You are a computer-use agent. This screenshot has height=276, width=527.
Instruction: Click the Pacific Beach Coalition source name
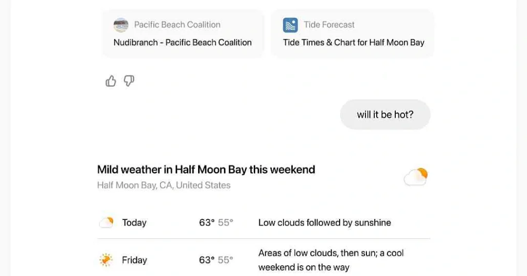coord(177,25)
